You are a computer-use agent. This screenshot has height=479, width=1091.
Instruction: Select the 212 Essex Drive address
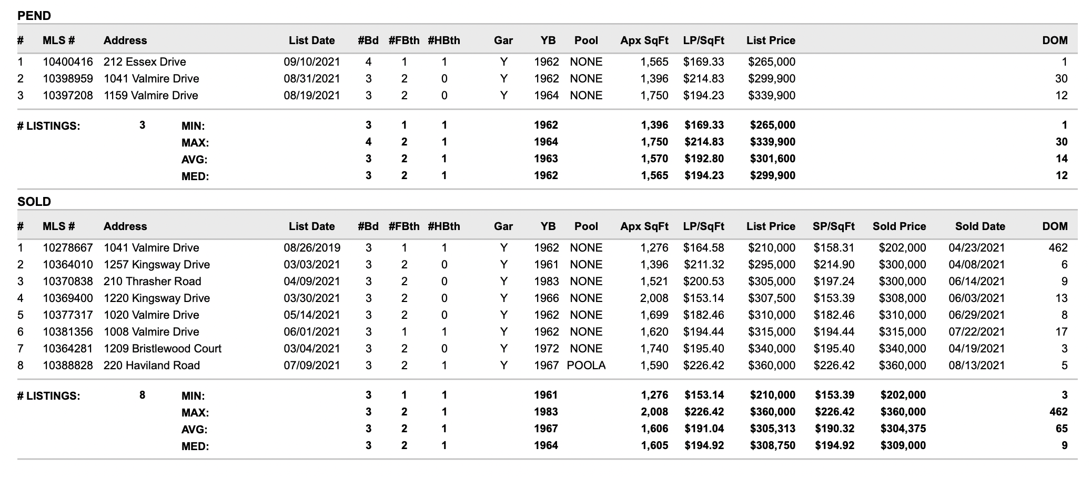pos(145,62)
